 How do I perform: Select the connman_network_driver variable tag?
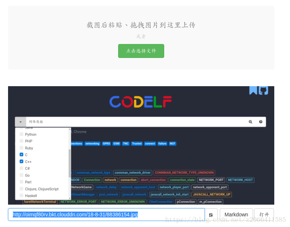click(x=133, y=173)
